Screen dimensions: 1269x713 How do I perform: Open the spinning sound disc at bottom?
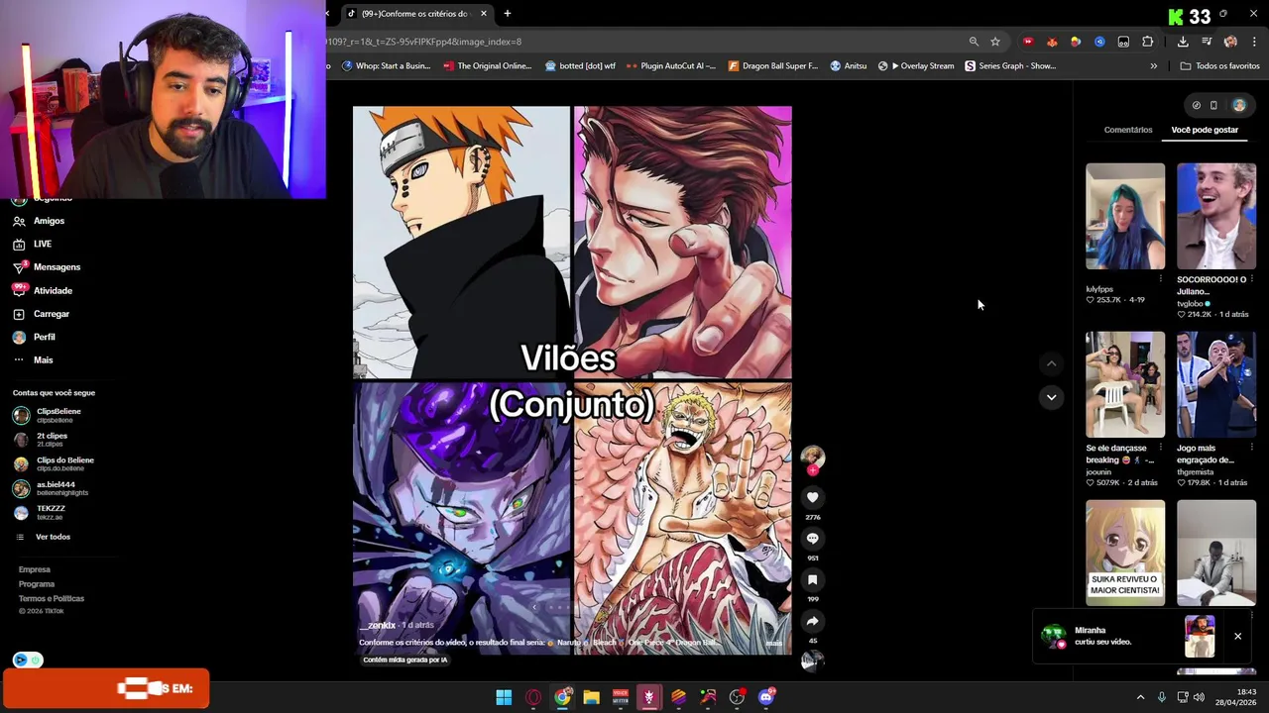click(x=812, y=662)
